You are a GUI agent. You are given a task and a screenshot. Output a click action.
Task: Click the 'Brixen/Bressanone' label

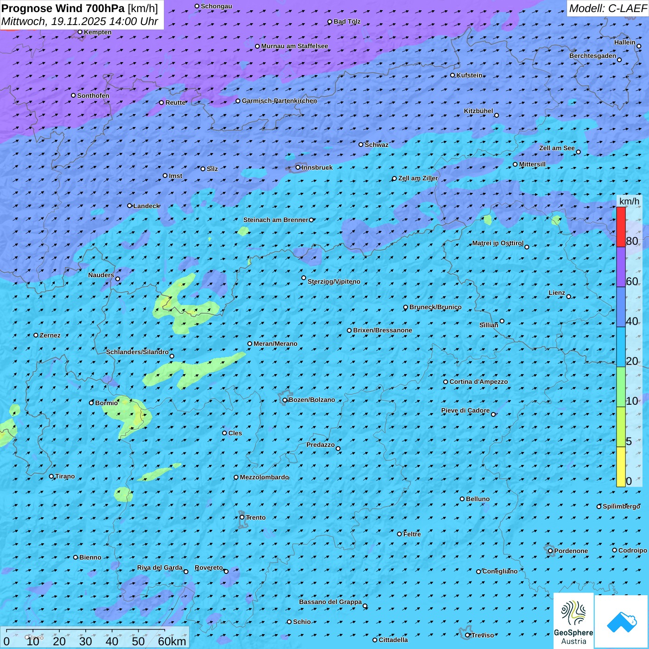click(382, 330)
